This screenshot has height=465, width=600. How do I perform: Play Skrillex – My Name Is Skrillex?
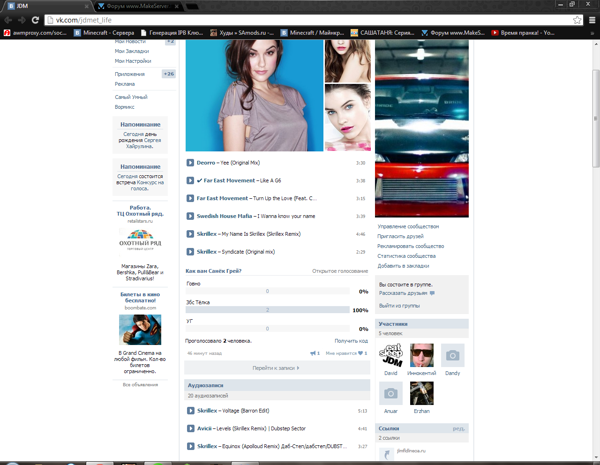(190, 234)
